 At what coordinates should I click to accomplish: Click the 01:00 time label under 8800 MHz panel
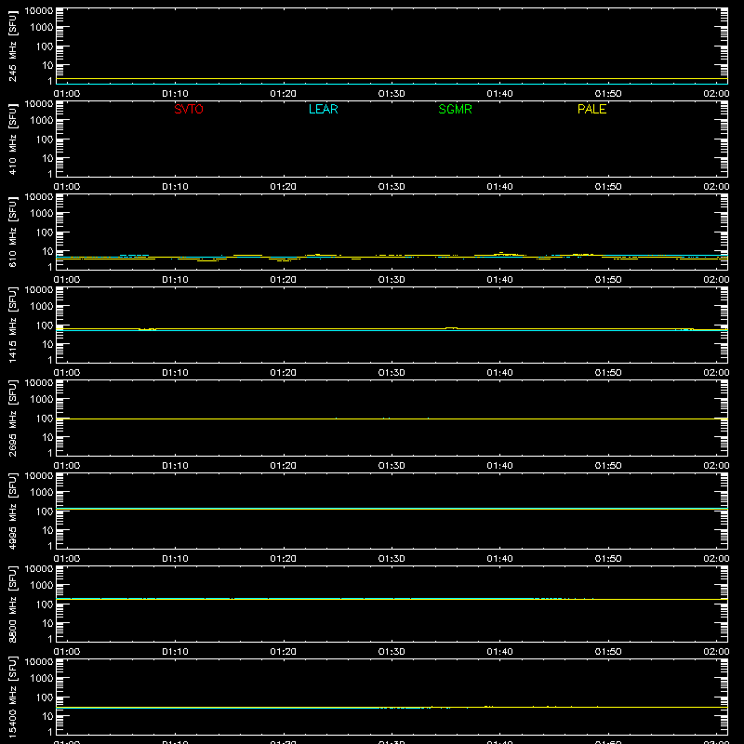[67, 652]
